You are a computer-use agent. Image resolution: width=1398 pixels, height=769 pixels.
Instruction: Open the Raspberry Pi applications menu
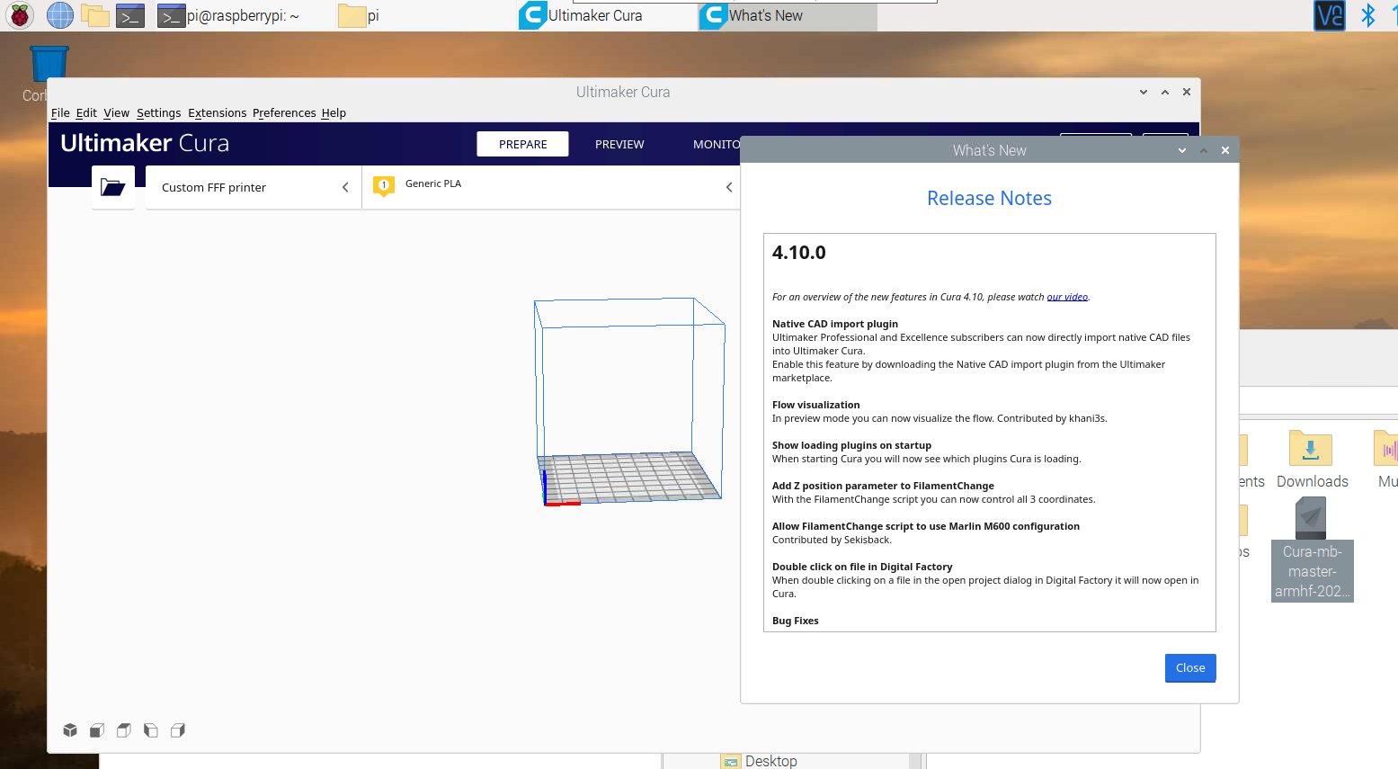coord(20,15)
